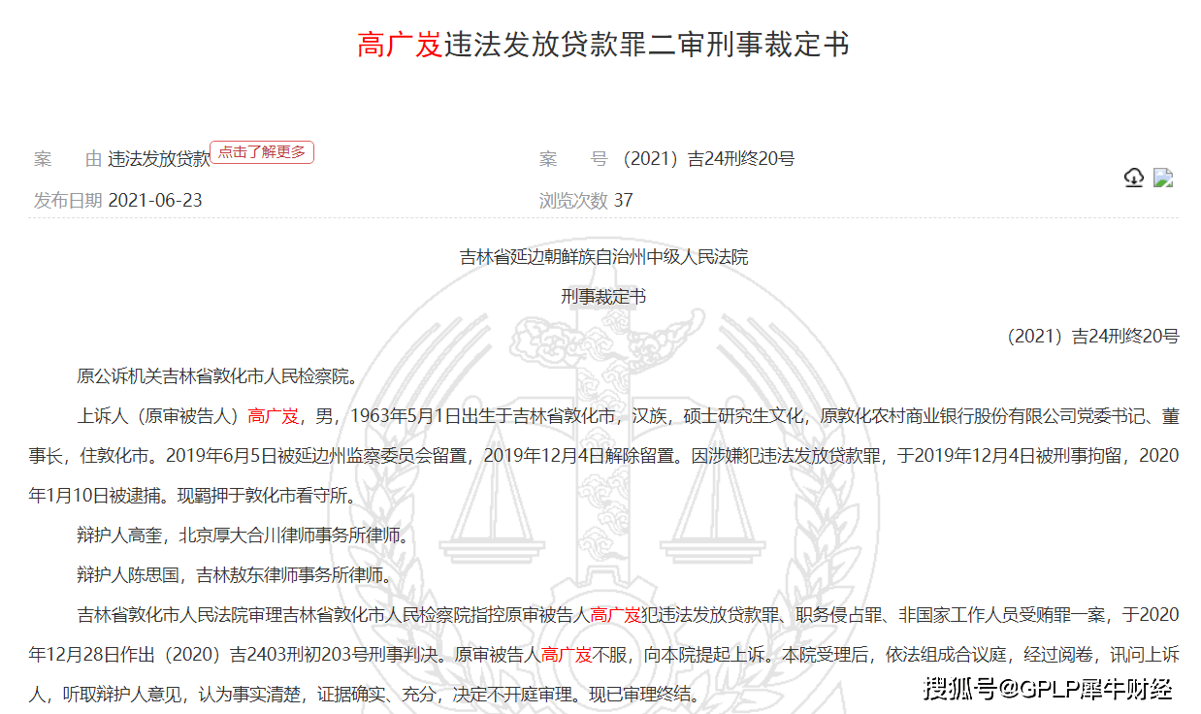Click the 案号 field label
This screenshot has height=714, width=1201.
[571, 157]
